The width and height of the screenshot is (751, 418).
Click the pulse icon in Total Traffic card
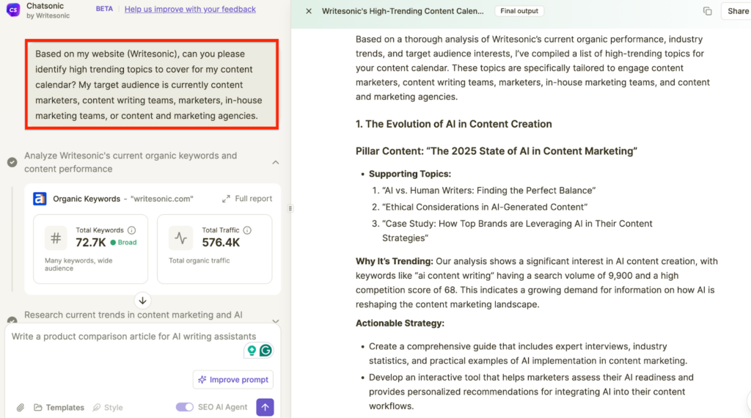click(180, 238)
